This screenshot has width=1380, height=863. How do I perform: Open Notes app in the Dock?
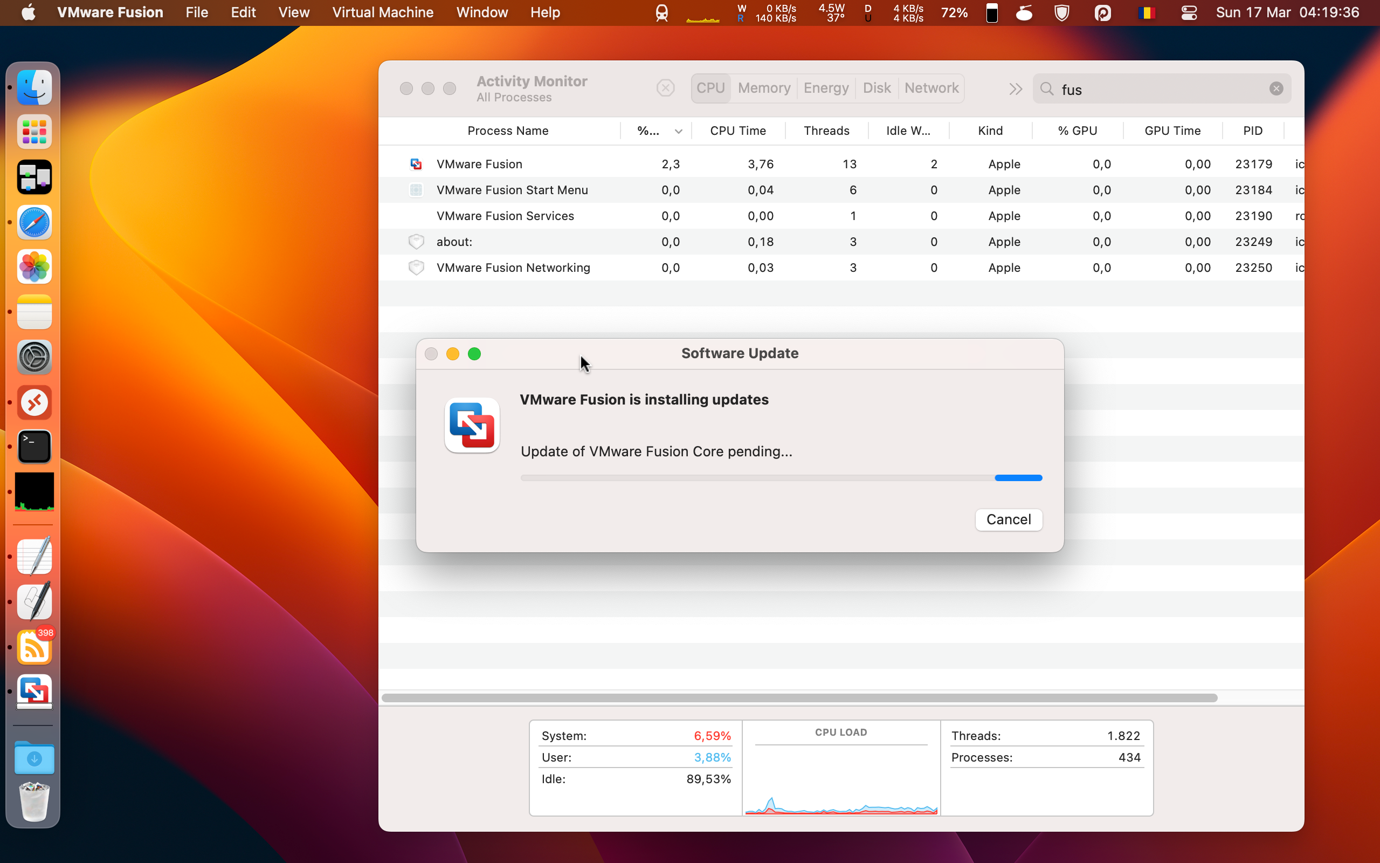click(x=34, y=312)
